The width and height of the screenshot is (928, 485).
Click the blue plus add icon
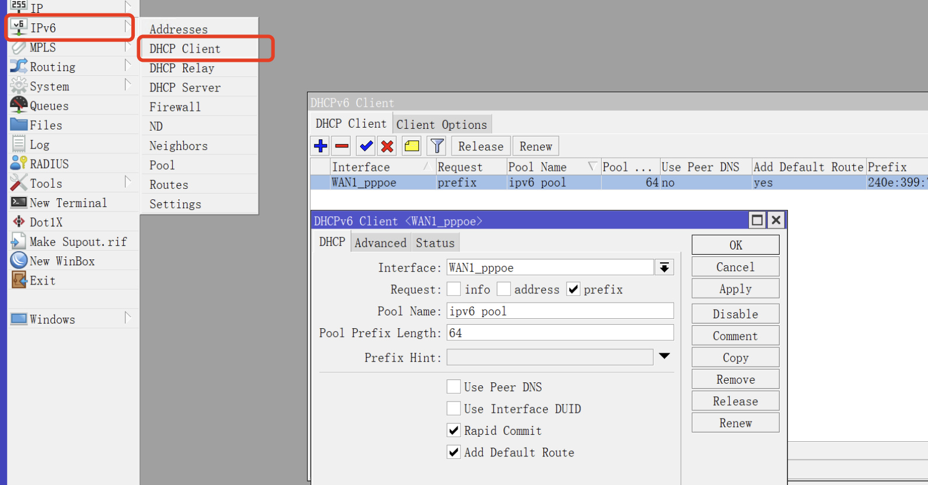coord(320,146)
